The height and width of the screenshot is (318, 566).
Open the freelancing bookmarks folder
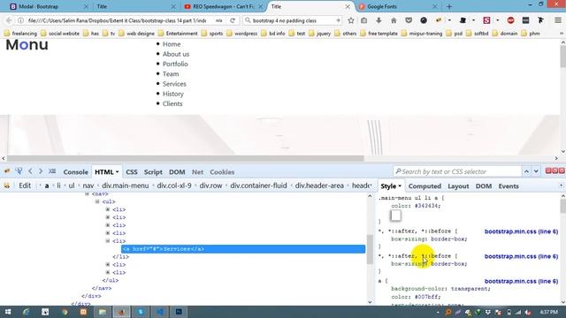[20, 34]
